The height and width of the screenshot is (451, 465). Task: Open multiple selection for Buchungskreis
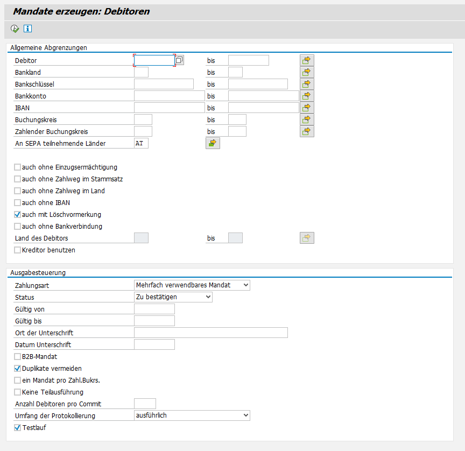pos(307,119)
